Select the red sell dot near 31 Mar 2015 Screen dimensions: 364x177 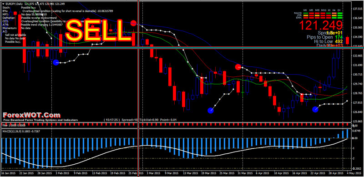238,67
